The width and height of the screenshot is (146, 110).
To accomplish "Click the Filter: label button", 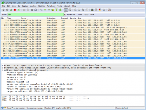I will click(4, 15).
